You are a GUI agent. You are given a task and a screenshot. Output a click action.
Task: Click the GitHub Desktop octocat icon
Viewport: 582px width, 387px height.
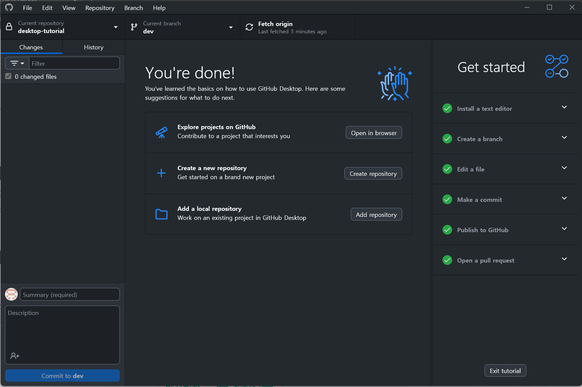click(x=9, y=7)
